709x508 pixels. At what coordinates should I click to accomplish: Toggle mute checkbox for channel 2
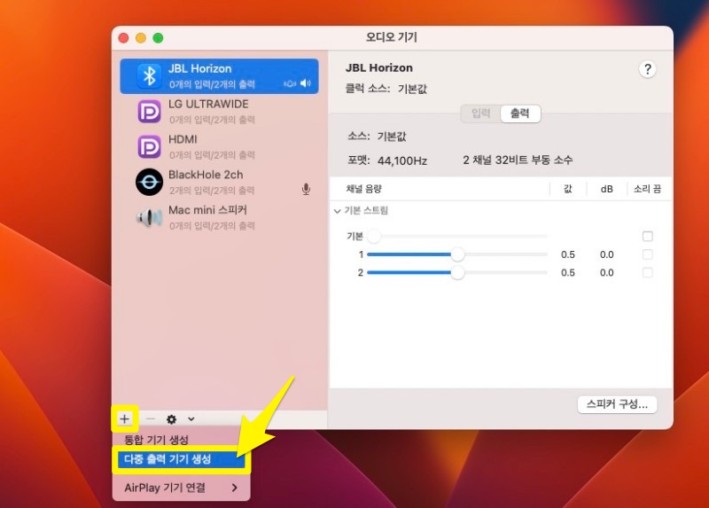[648, 272]
